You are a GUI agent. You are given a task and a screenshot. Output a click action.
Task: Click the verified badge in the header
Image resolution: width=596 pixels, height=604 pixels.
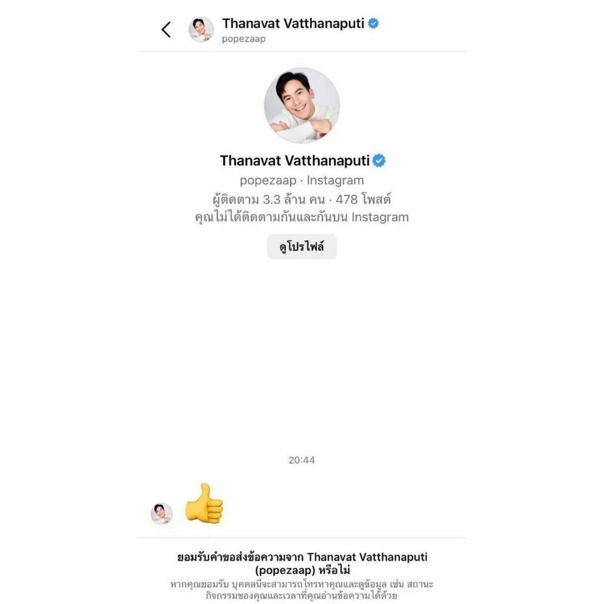coord(373,23)
